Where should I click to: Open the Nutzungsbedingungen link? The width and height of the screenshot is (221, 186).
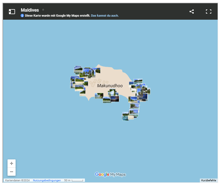point(47,180)
